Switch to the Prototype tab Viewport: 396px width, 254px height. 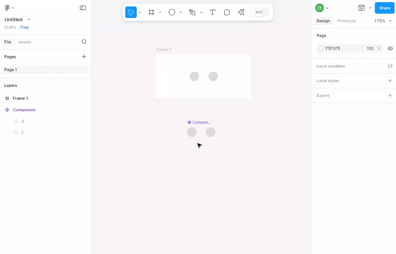click(346, 21)
